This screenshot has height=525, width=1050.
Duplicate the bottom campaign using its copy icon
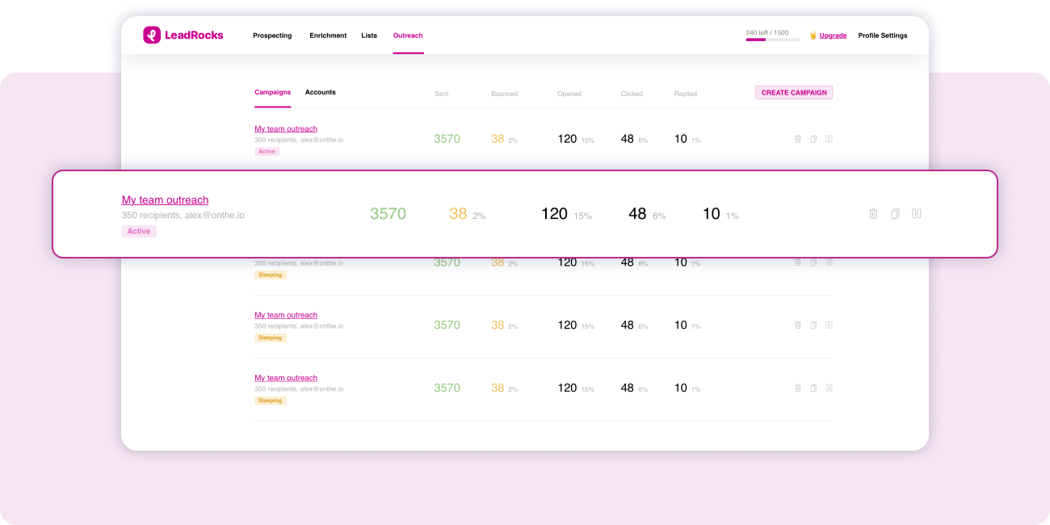coord(813,388)
